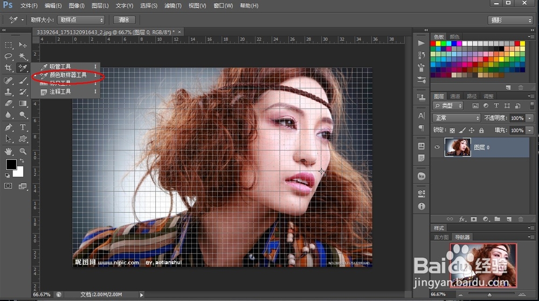Image resolution: width=539 pixels, height=301 pixels.
Task: Select the Custom Shape tool
Action: [x=23, y=139]
